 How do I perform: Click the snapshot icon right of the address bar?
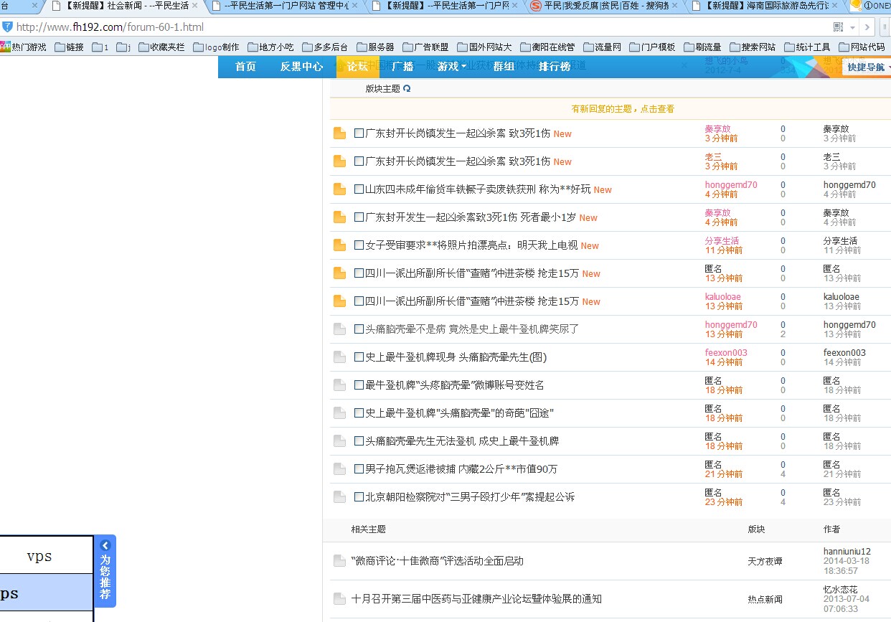tap(839, 27)
